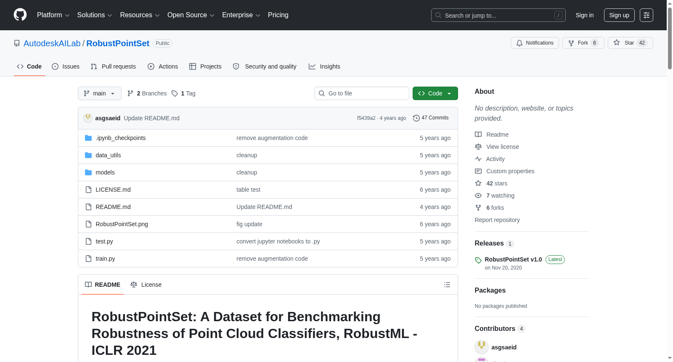The width and height of the screenshot is (673, 362).
Task: Open the RobustPointSet v1.0 release link
Action: click(513, 259)
